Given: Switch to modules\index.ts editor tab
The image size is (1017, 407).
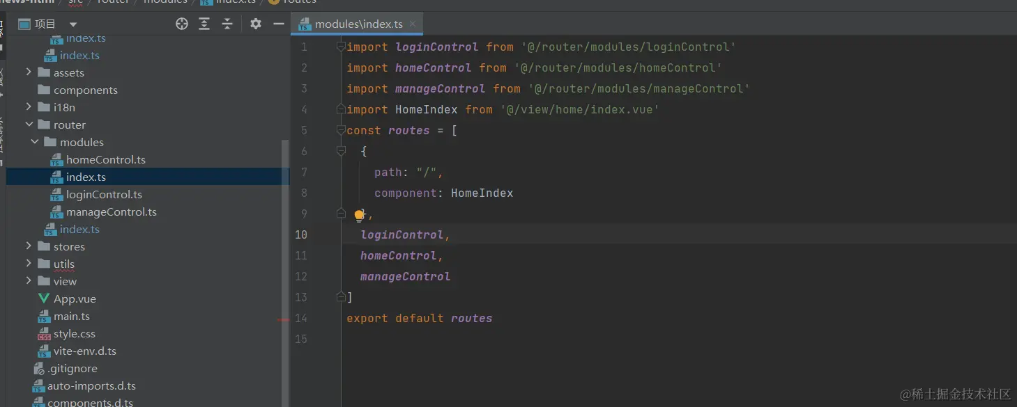Looking at the screenshot, I should 358,24.
